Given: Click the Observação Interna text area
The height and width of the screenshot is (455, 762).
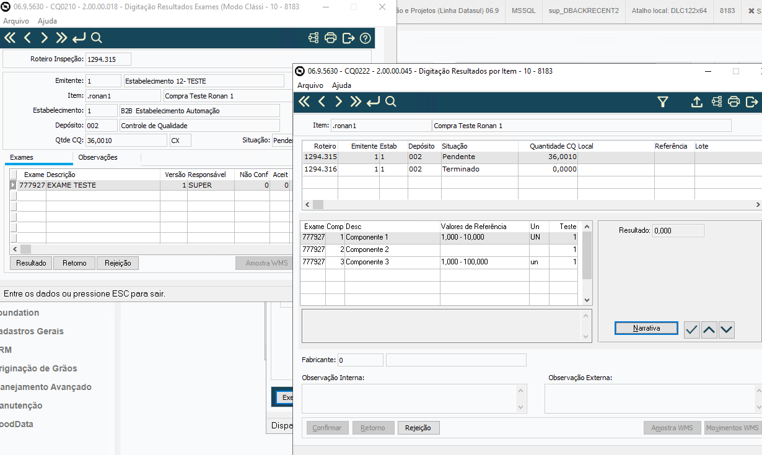Looking at the screenshot, I should coord(414,399).
